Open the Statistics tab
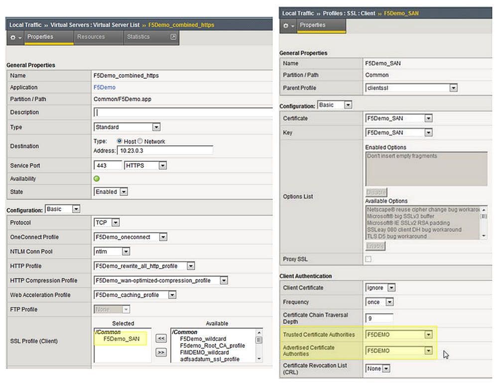Image resolution: width=498 pixels, height=386 pixels. [138, 37]
